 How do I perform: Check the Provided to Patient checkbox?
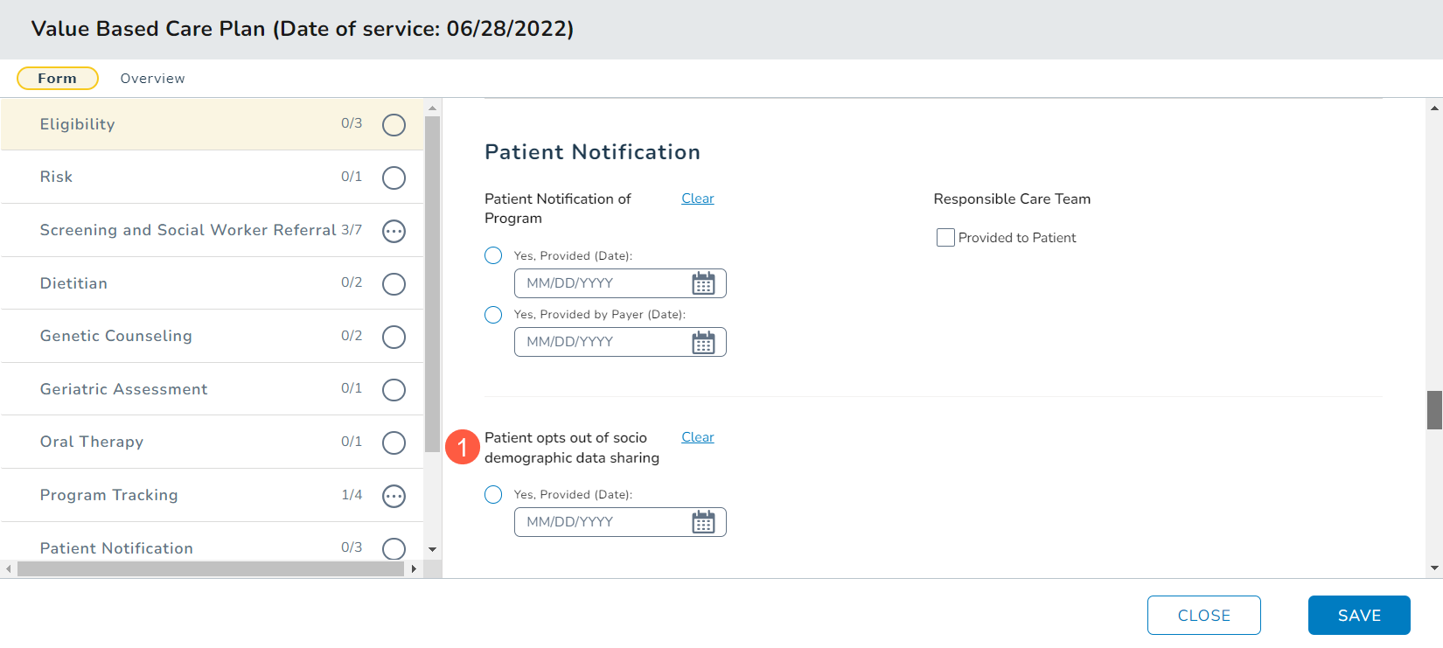click(945, 238)
